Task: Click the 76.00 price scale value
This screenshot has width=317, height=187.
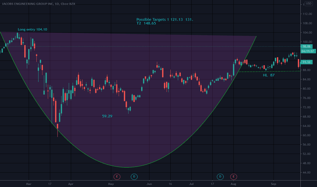Action: [x=307, y=98]
